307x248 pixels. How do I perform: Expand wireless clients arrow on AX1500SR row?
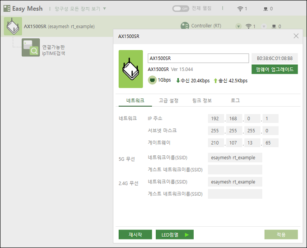238,27
